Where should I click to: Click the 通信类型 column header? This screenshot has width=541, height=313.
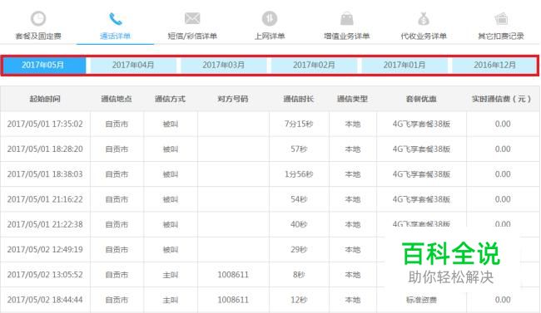point(352,99)
